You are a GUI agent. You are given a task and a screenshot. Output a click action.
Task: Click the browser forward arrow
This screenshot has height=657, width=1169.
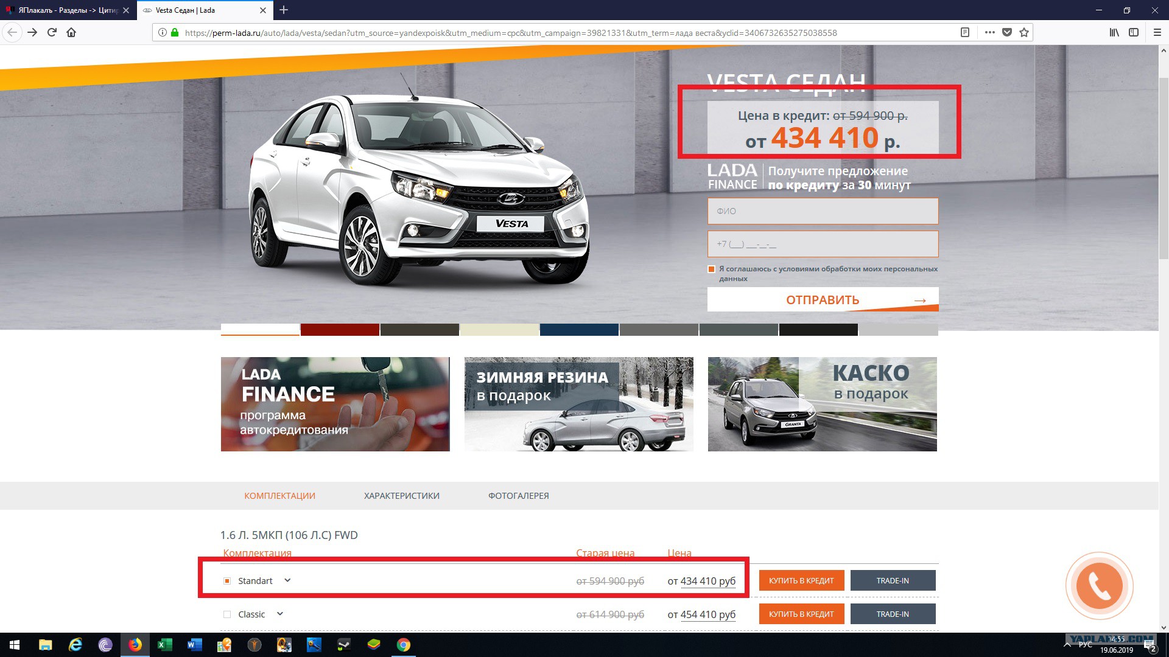[x=32, y=33]
